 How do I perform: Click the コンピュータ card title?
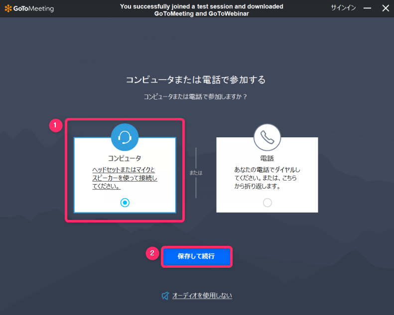click(125, 158)
